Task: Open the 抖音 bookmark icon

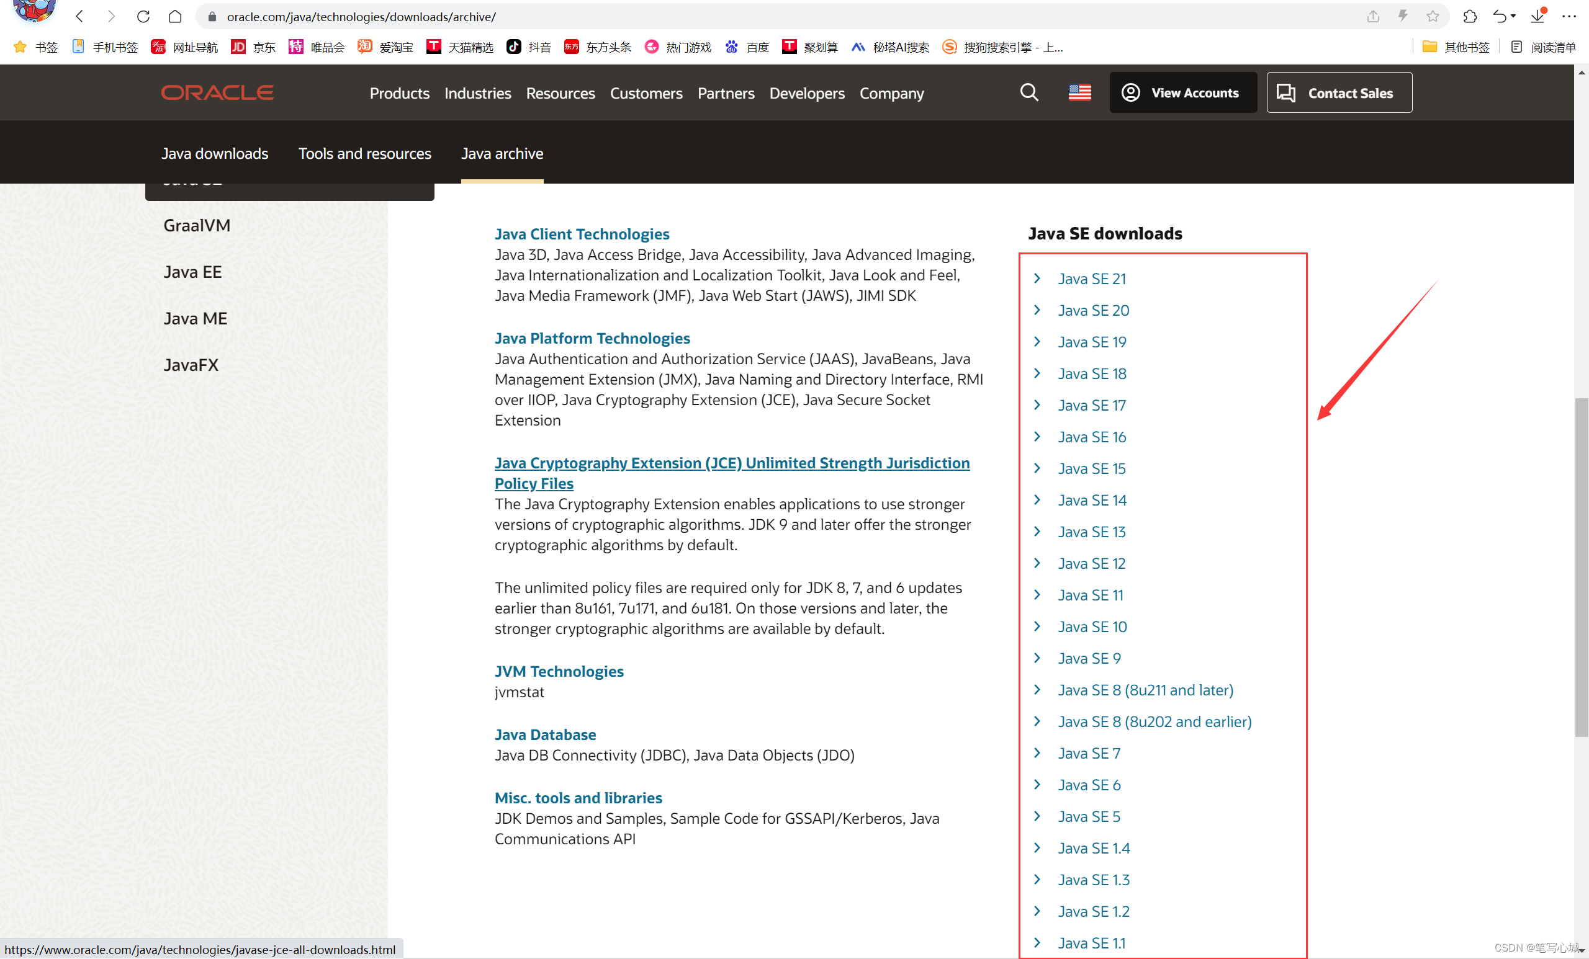Action: tap(513, 47)
